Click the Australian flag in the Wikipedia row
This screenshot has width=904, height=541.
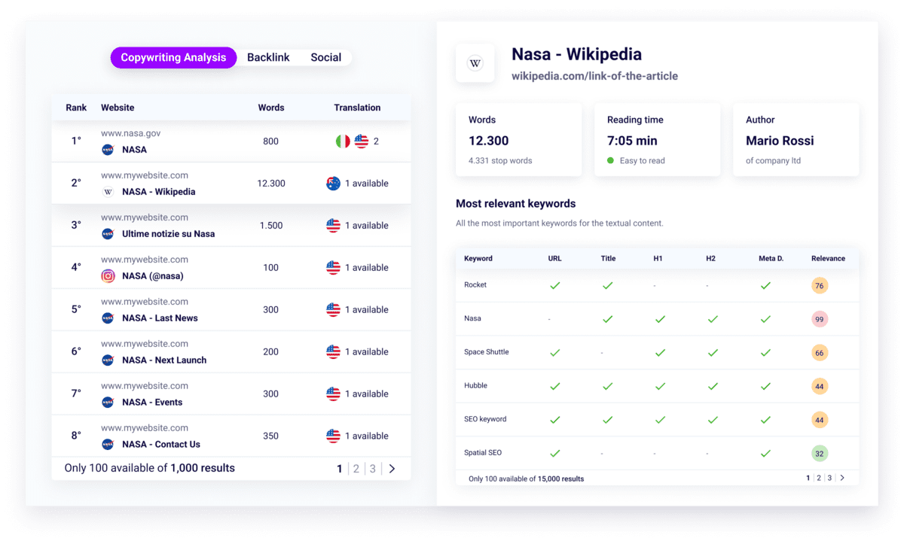click(334, 183)
